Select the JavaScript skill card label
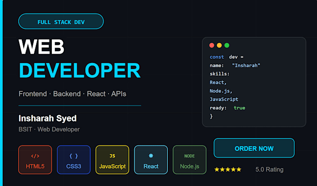This screenshot has height=186, width=317. tap(112, 166)
